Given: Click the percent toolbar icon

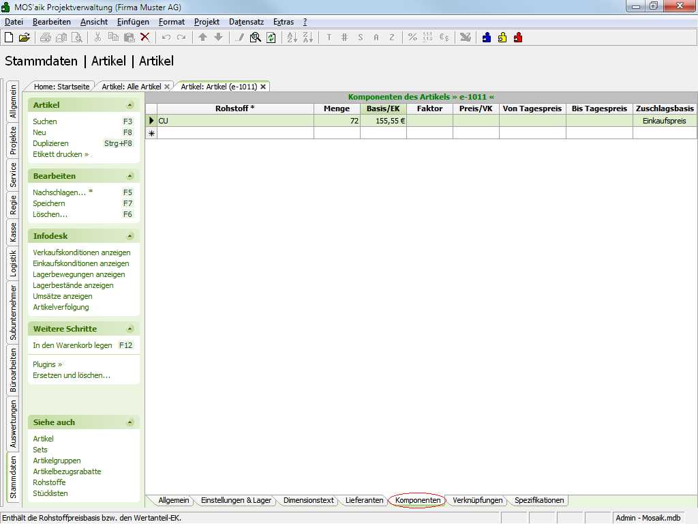Looking at the screenshot, I should (412, 38).
